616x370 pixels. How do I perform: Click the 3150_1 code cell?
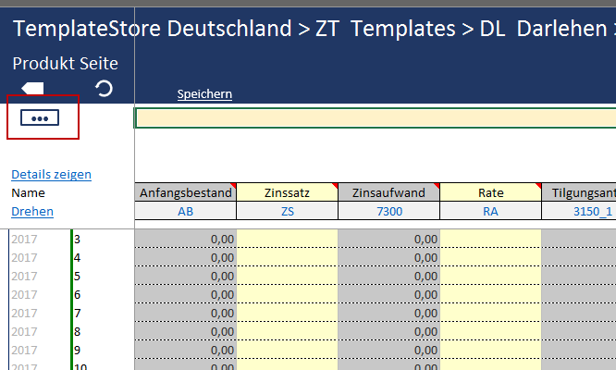(579, 211)
